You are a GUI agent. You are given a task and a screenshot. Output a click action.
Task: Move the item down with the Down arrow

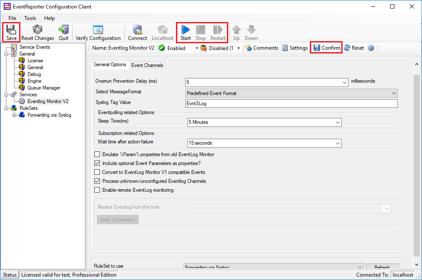pos(251,33)
